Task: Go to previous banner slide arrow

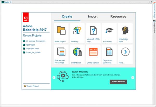Action: [x=54, y=77]
